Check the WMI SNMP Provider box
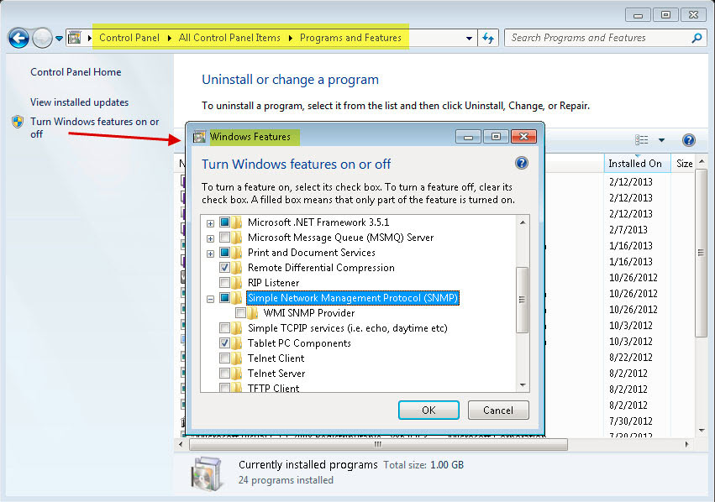The height and width of the screenshot is (502, 715). tap(240, 313)
